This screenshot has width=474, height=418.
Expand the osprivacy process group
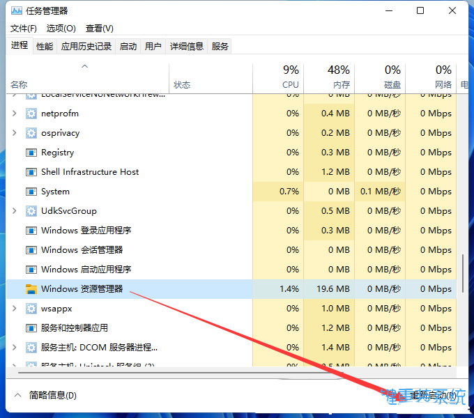14,133
